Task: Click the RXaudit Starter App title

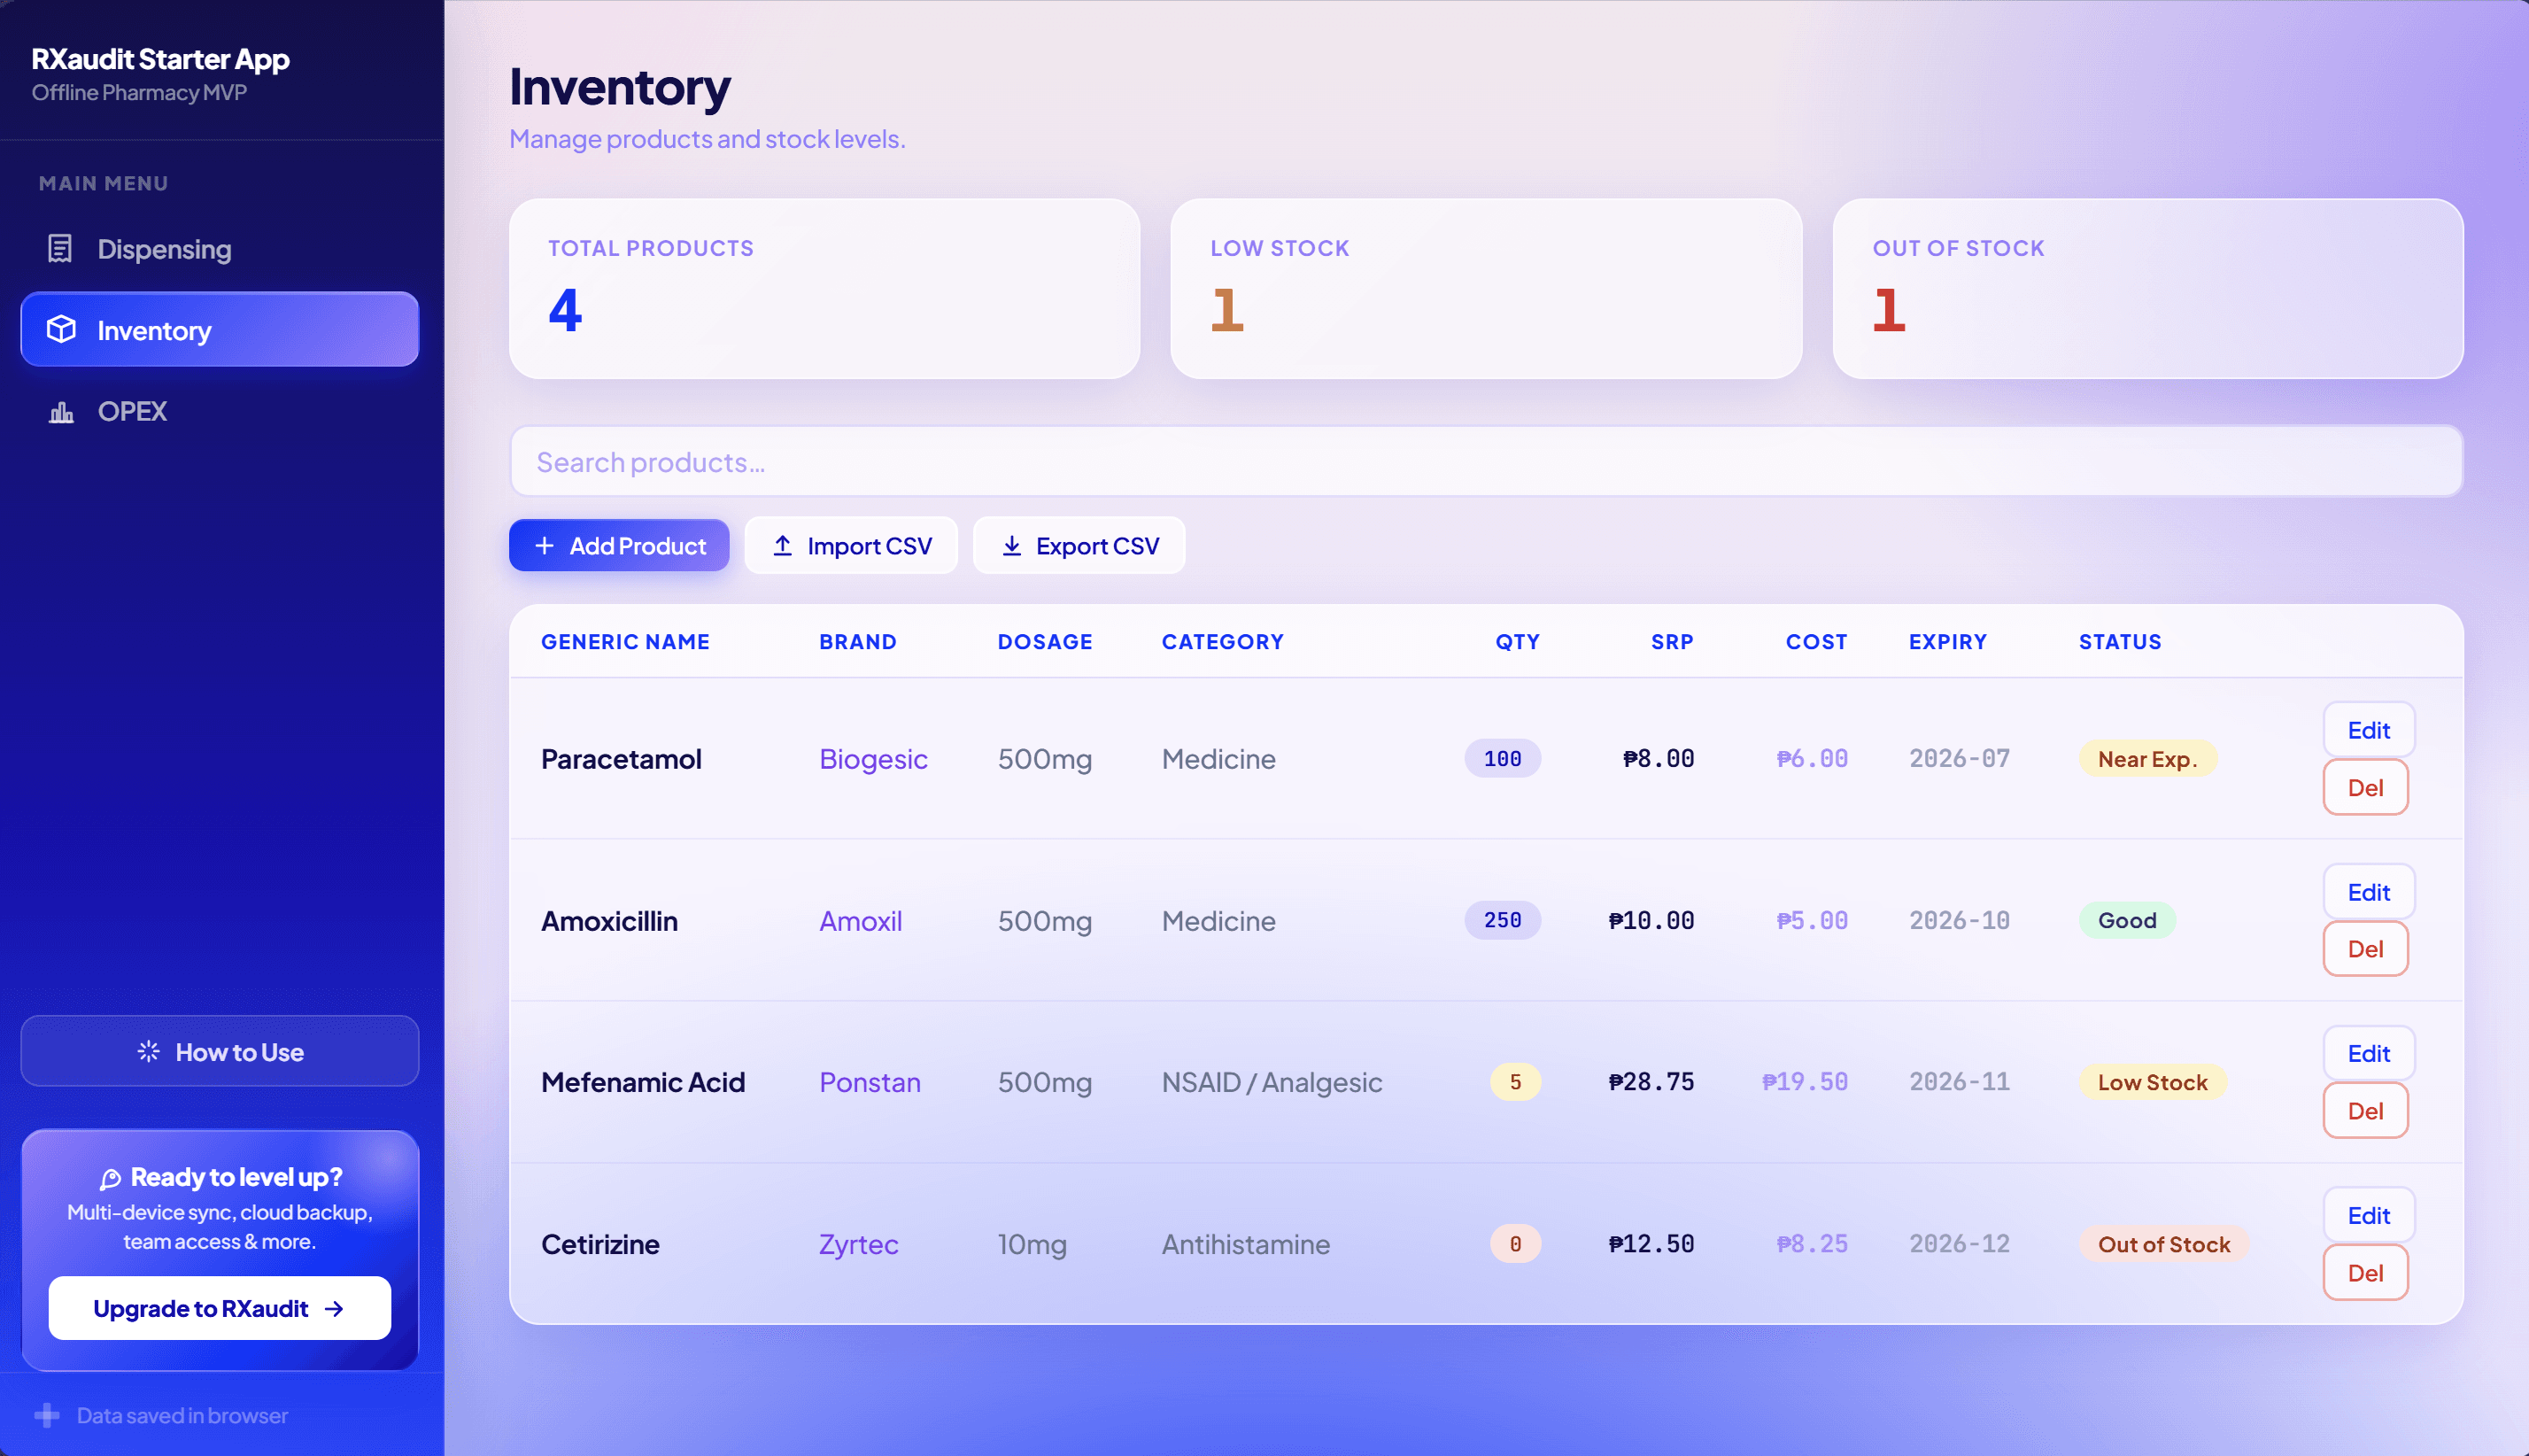Action: pyautogui.click(x=160, y=59)
